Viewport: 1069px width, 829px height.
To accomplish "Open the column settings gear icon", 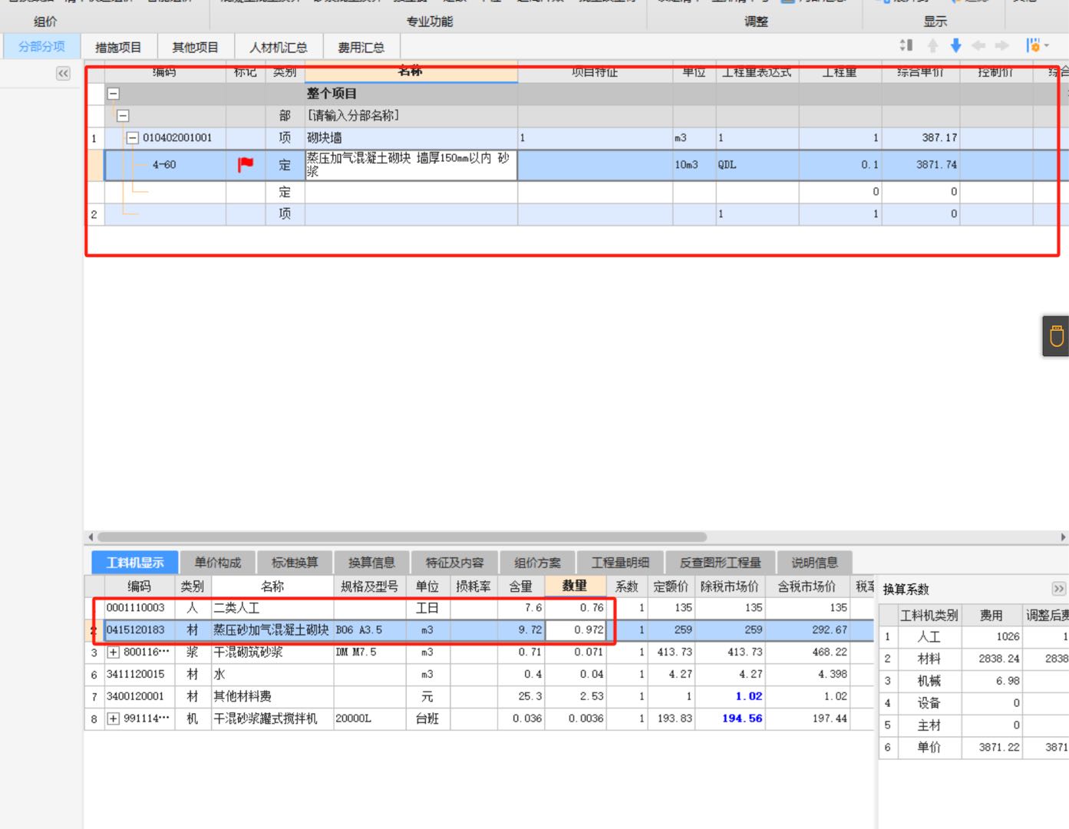I will pos(1033,45).
